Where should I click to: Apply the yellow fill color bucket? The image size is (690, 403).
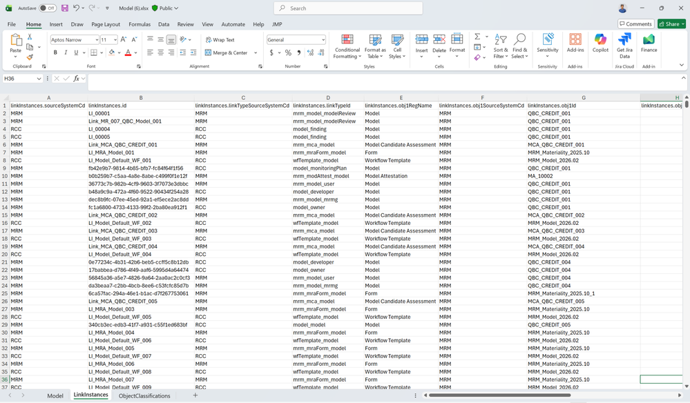pyautogui.click(x=112, y=52)
